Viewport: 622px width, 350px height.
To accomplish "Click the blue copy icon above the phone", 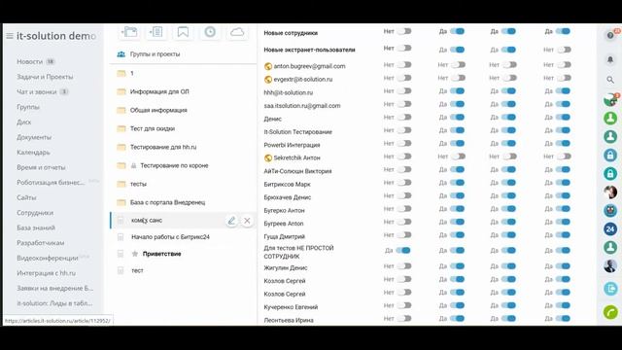I will [610, 289].
